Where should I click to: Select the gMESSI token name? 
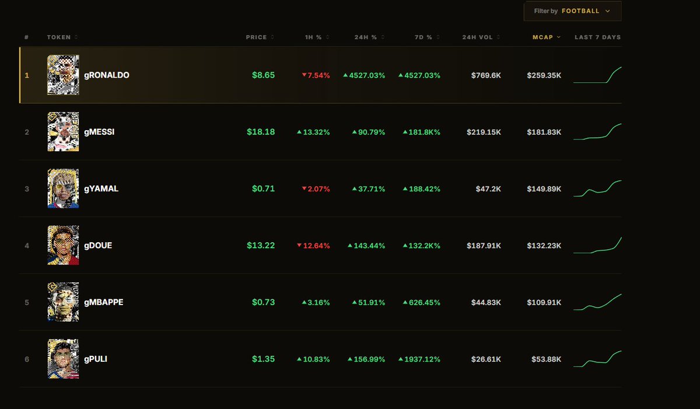(x=99, y=132)
